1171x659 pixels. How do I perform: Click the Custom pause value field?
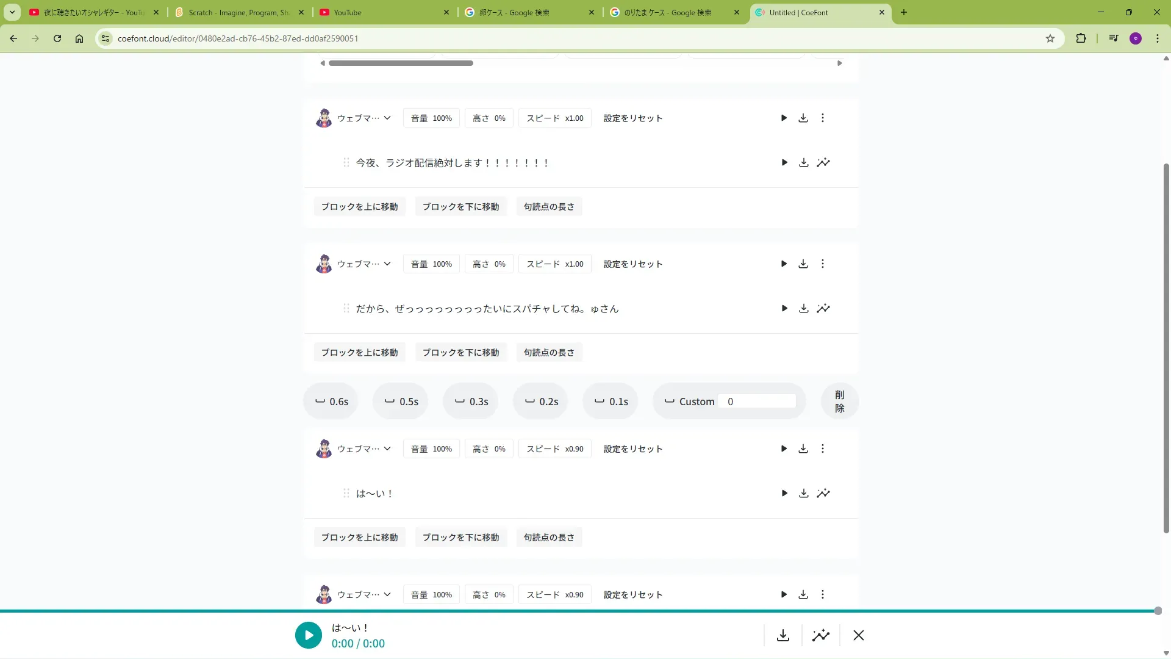[x=757, y=402]
